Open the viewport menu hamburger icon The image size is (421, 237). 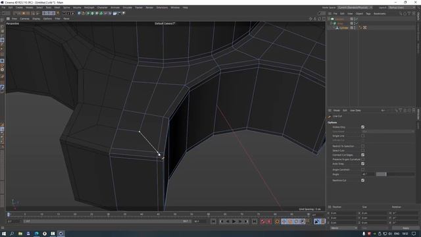click(8, 19)
